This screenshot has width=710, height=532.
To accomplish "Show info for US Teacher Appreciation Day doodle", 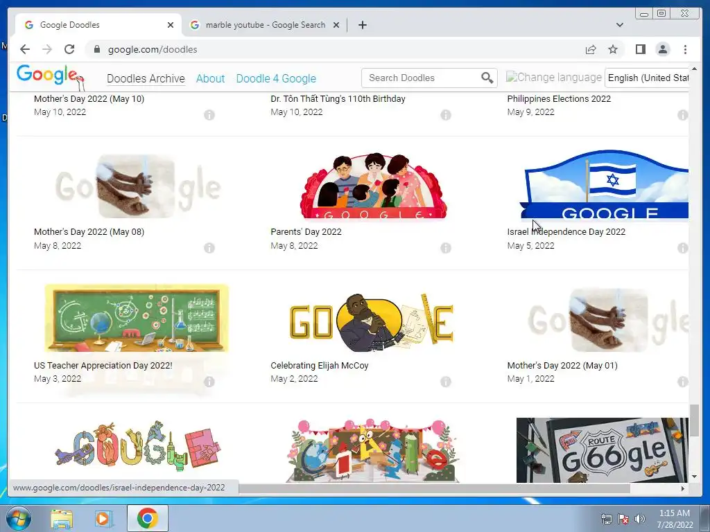I will pos(209,382).
